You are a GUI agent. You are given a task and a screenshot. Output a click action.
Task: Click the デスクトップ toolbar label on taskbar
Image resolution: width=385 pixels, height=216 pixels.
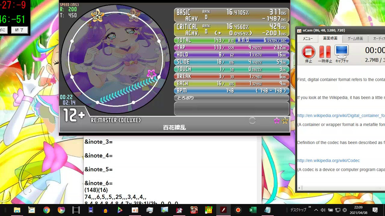[298, 210]
